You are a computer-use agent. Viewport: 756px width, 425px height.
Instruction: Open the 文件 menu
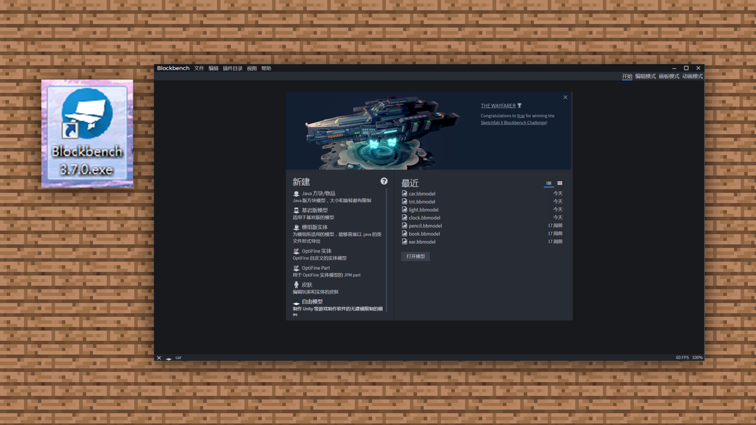[x=199, y=68]
